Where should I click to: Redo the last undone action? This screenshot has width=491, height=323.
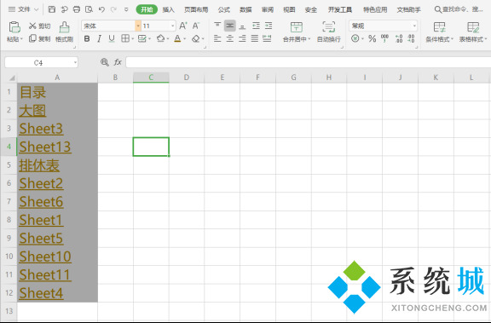coord(113,9)
